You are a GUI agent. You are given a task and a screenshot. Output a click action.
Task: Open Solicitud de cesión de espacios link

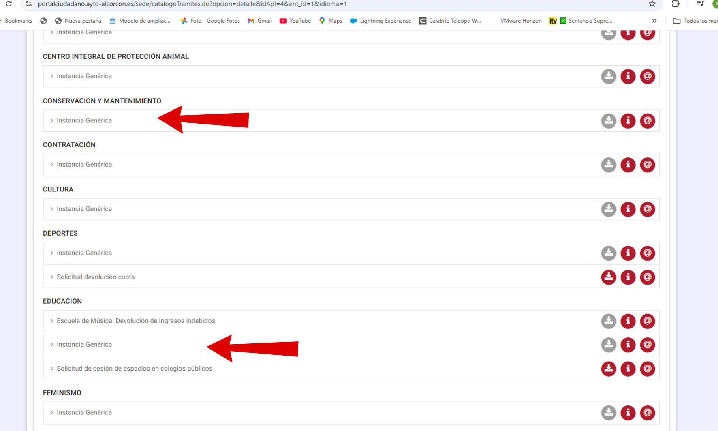(134, 369)
